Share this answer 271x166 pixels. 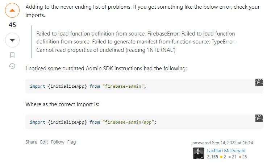(x=31, y=142)
